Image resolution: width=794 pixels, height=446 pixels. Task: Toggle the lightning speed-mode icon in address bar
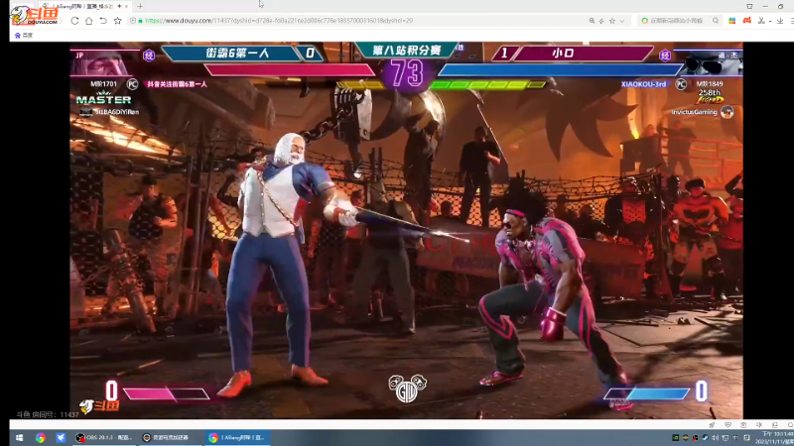(601, 21)
